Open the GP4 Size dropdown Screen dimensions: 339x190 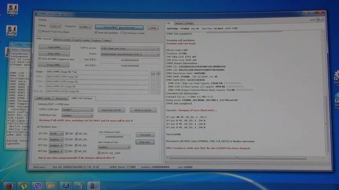(x=56, y=151)
